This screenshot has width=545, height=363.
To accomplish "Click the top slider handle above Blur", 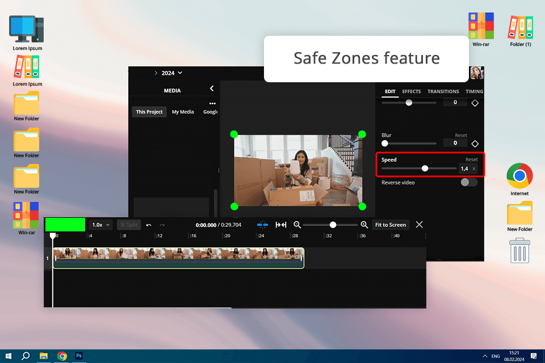I will coord(409,103).
